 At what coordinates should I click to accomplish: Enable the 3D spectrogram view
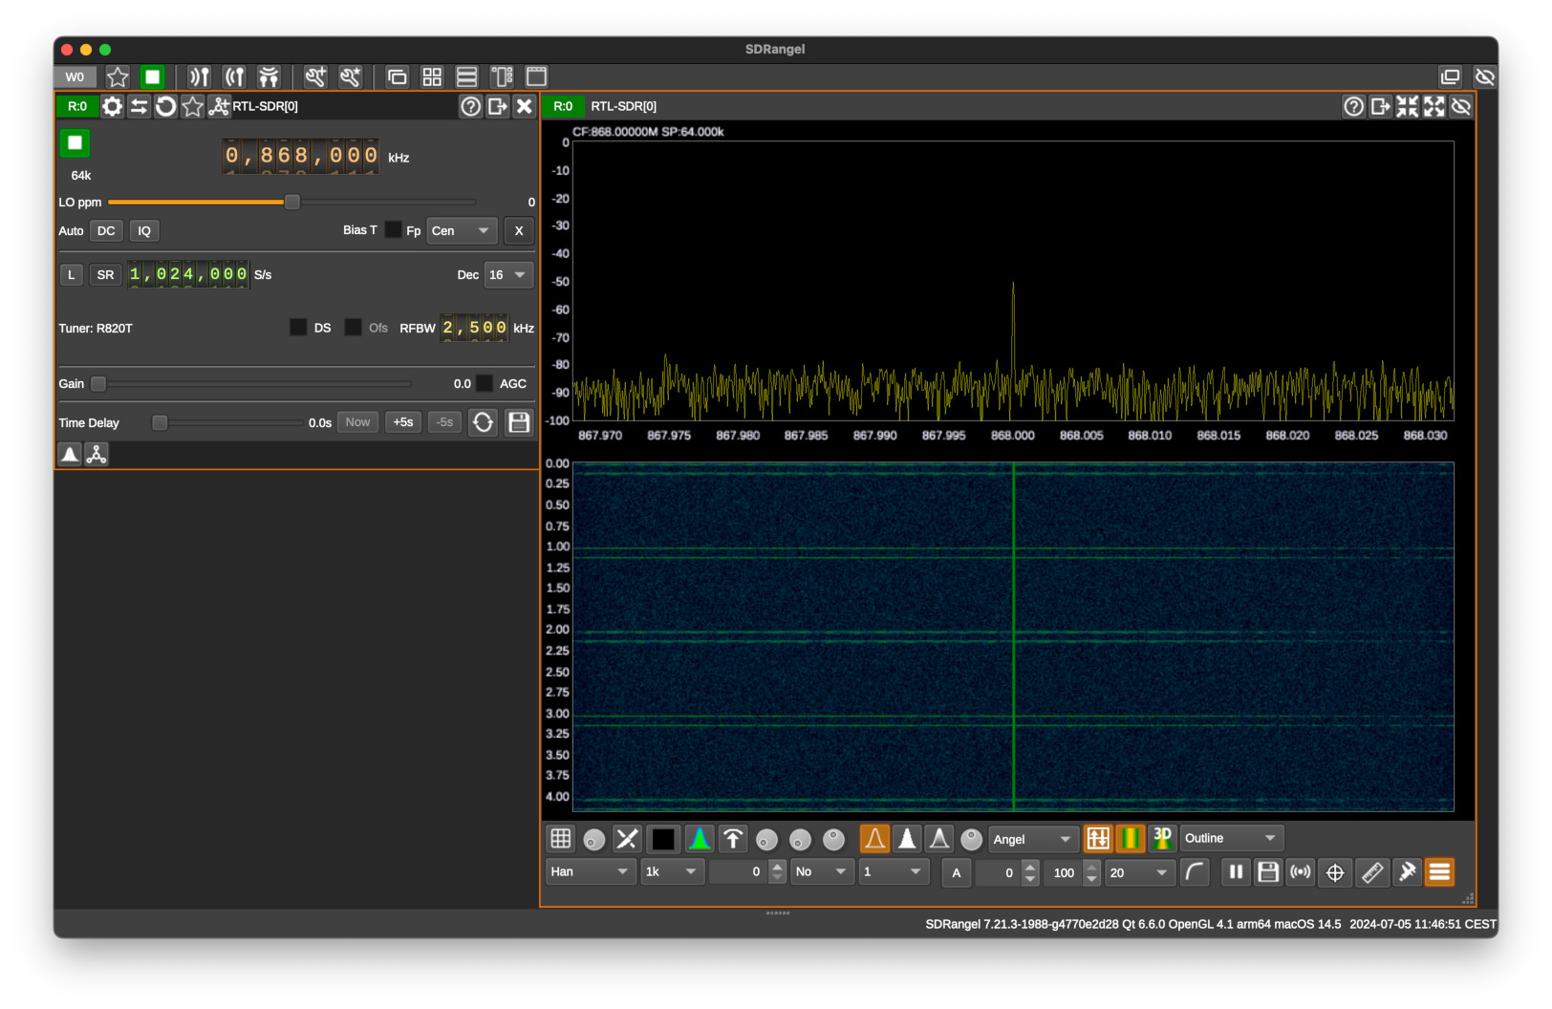(x=1163, y=838)
